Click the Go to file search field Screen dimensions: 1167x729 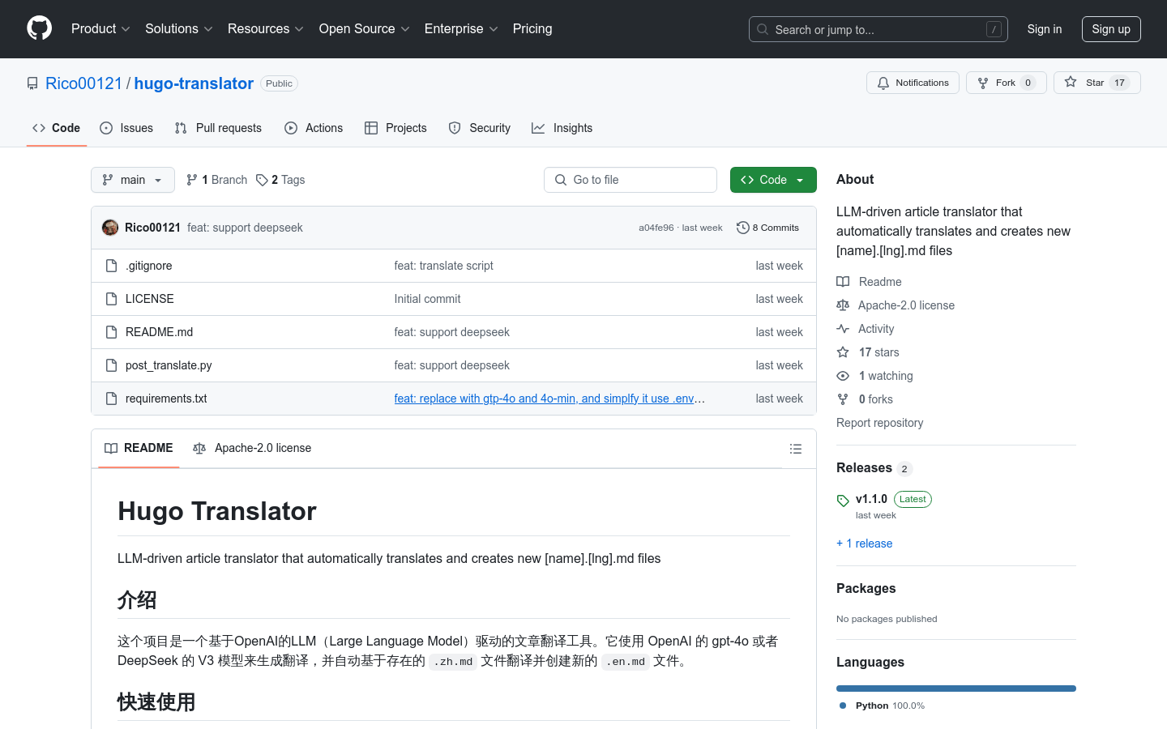click(x=631, y=180)
